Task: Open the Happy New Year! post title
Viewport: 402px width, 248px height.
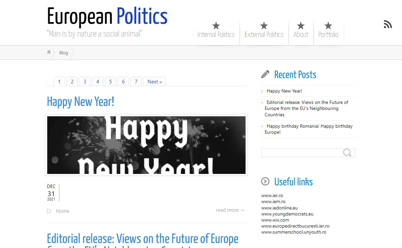Action: [80, 102]
